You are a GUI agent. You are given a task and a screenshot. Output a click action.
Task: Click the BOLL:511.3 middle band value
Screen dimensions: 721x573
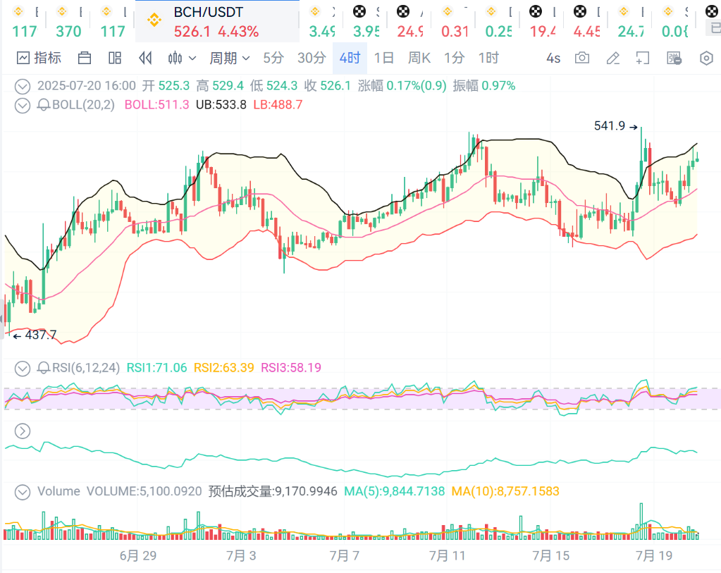pos(156,105)
